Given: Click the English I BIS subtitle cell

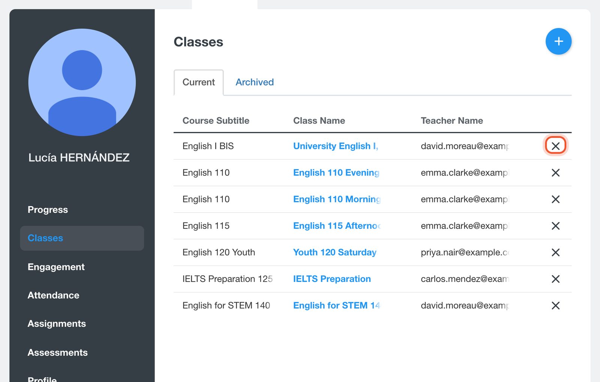Looking at the screenshot, I should pos(208,146).
